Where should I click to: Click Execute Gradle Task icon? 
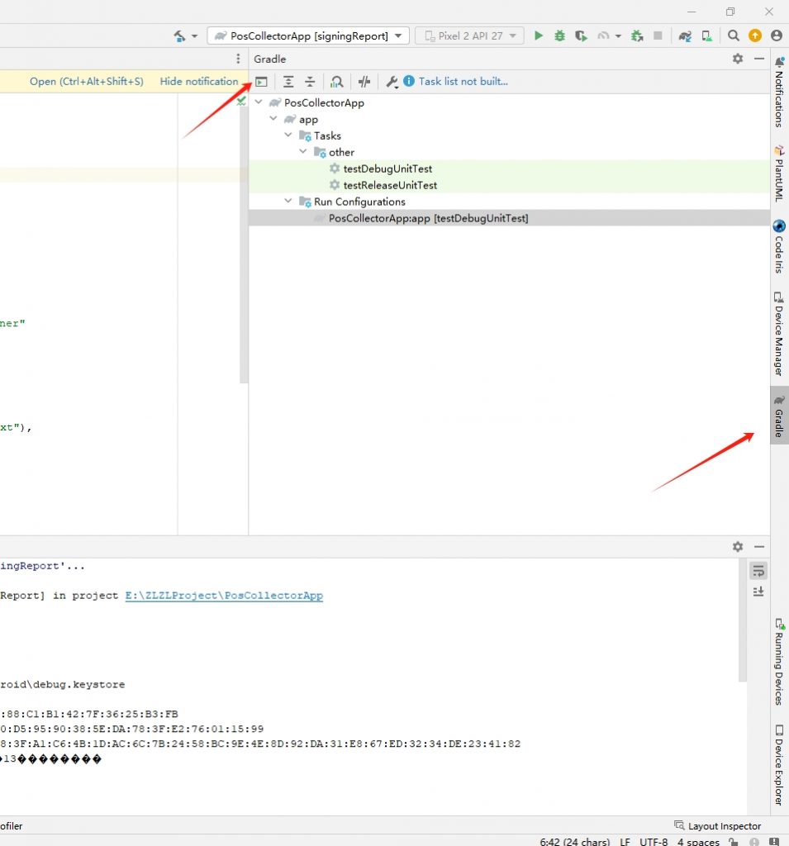261,82
